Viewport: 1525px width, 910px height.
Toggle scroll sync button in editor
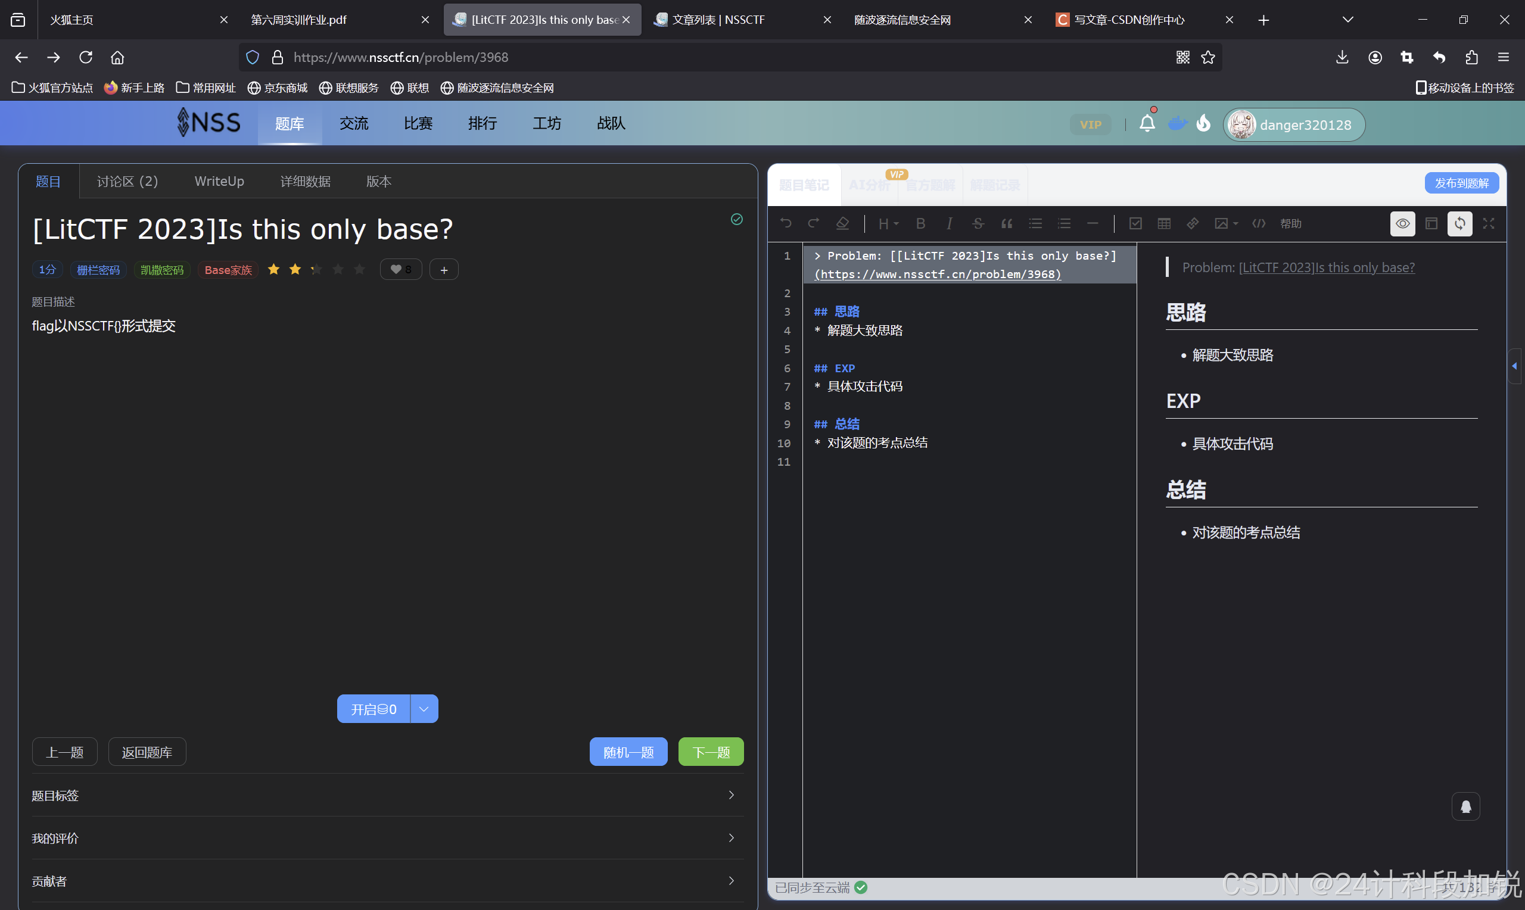1460,224
